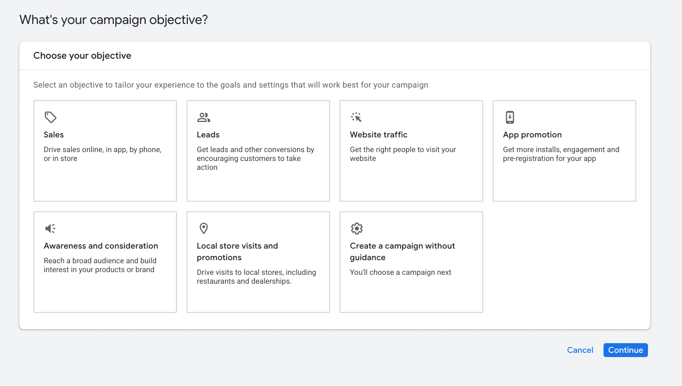Select Local store visits and promotions title

(237, 251)
